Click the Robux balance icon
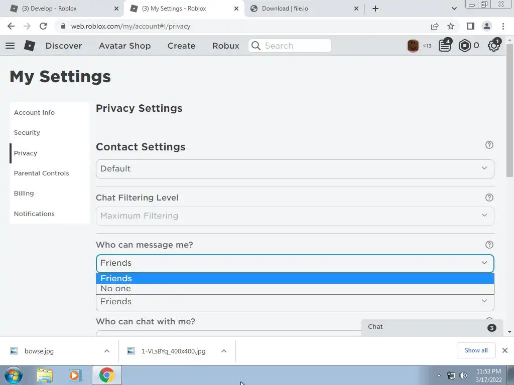Image resolution: width=514 pixels, height=385 pixels. (464, 46)
